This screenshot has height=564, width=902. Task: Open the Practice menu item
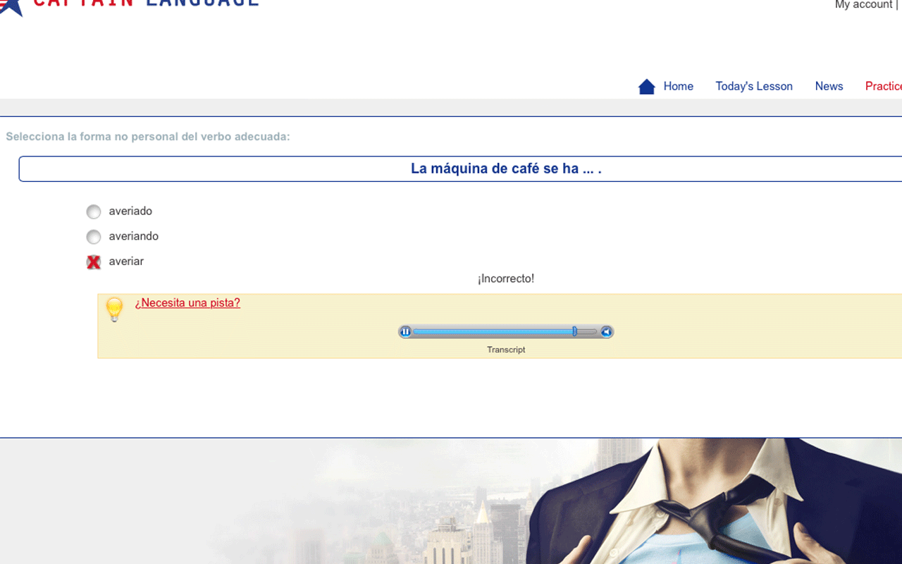pos(884,86)
